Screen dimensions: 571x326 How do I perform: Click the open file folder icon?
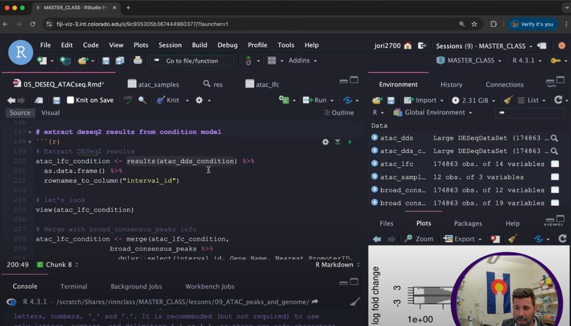click(82, 60)
